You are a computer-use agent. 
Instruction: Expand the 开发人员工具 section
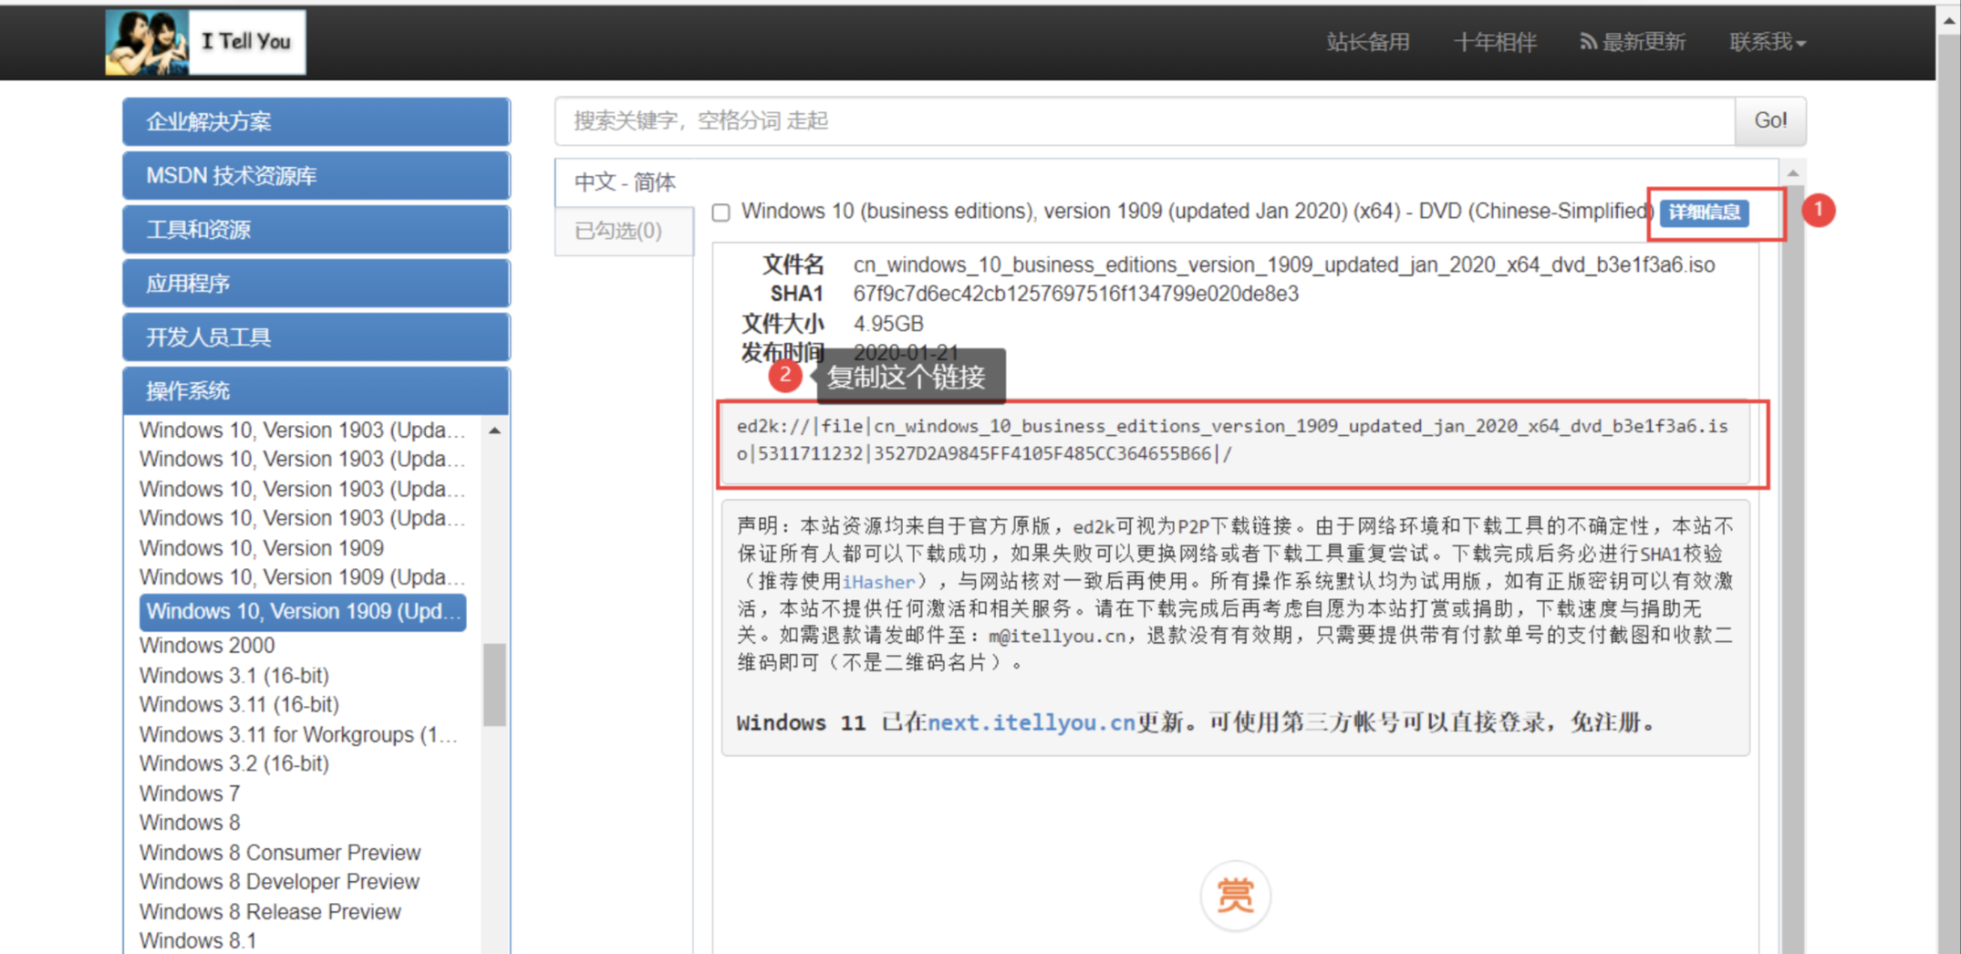[316, 337]
